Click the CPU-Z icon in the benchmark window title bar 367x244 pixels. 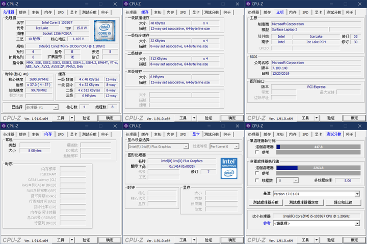[x=248, y=126]
